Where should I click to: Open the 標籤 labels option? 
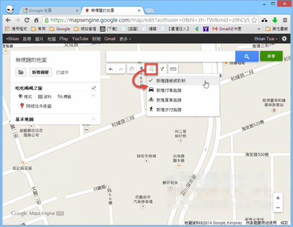64,97
